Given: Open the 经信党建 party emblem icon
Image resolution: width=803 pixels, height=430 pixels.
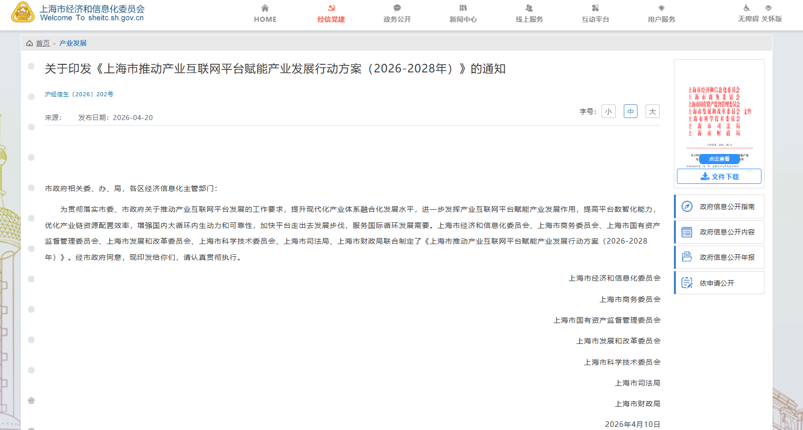Looking at the screenshot, I should 331,8.
